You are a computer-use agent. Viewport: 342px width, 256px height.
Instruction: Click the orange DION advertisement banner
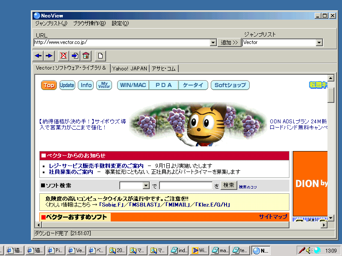coord(310,183)
